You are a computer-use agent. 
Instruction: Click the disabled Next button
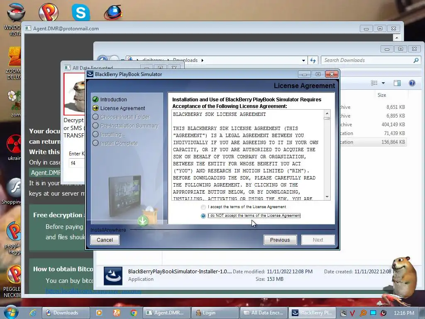point(318,240)
